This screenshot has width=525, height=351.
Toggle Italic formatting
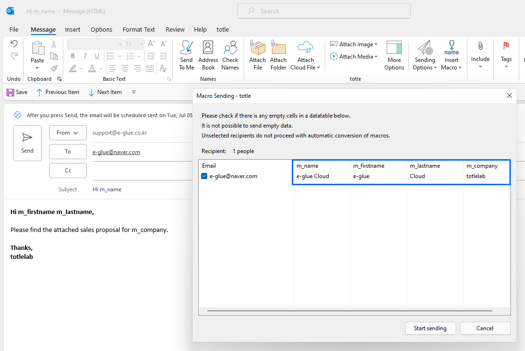(x=85, y=56)
